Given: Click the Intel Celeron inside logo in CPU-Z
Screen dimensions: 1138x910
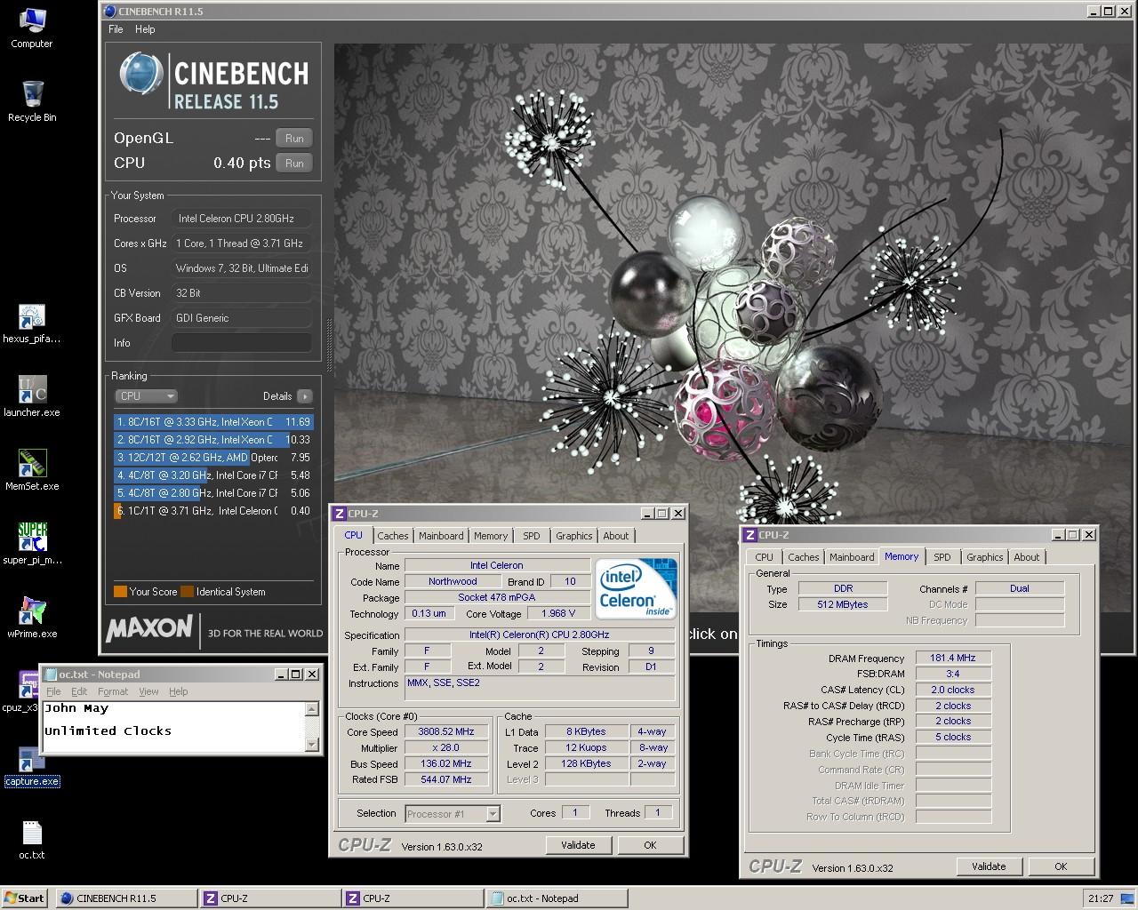Looking at the screenshot, I should (x=637, y=588).
